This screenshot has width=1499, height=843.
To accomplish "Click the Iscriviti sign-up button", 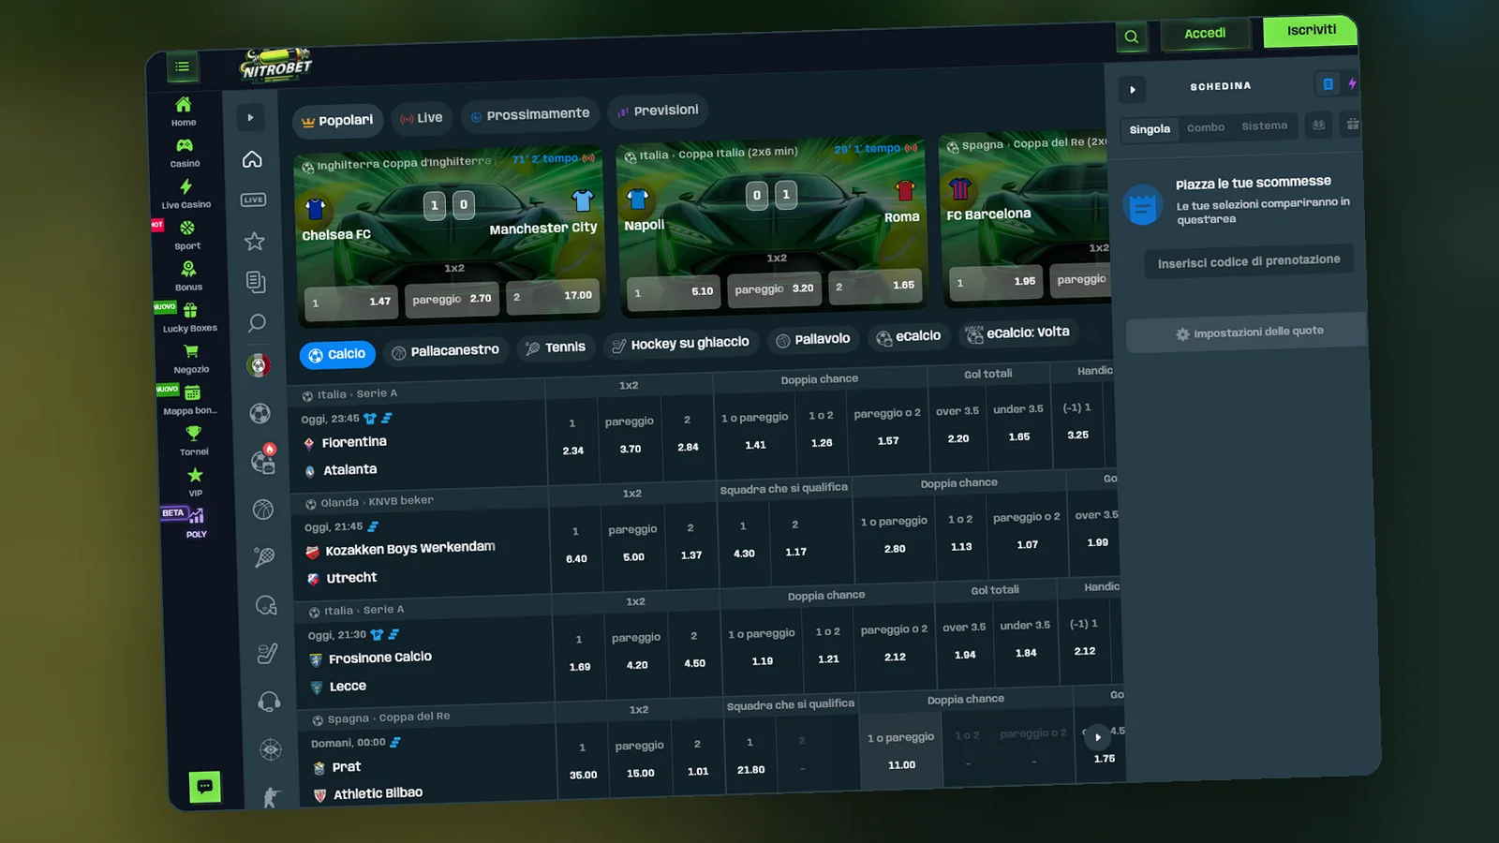I will click(x=1311, y=30).
